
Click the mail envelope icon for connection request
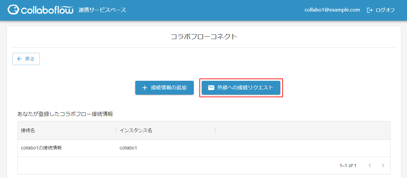[211, 88]
